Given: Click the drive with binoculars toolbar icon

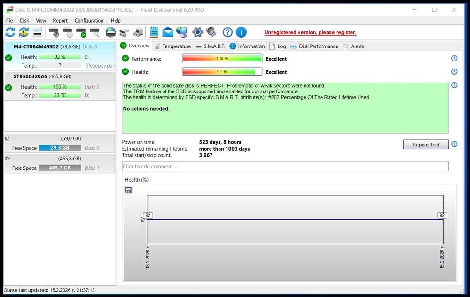Looking at the screenshot, I should point(124,32).
